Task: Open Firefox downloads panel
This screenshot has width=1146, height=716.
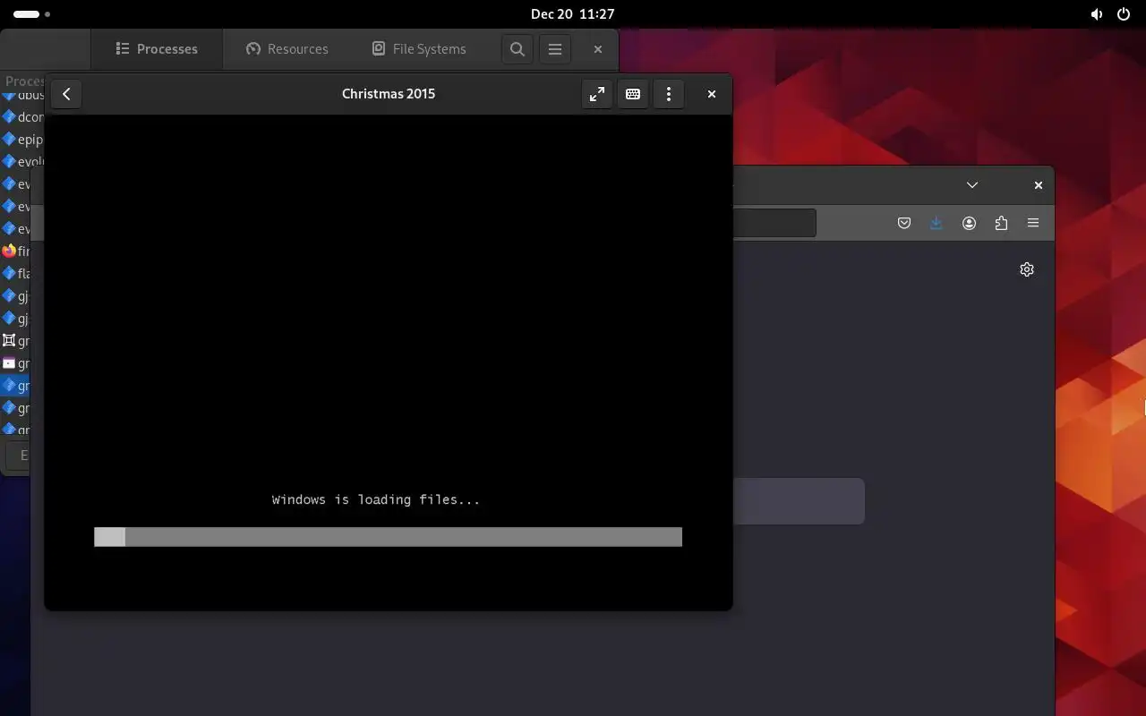Action: point(936,223)
